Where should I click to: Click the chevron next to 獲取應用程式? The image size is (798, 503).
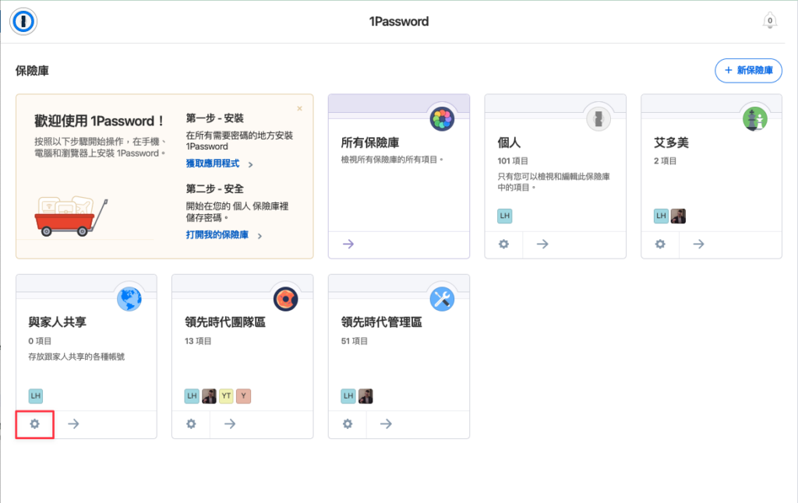click(250, 164)
